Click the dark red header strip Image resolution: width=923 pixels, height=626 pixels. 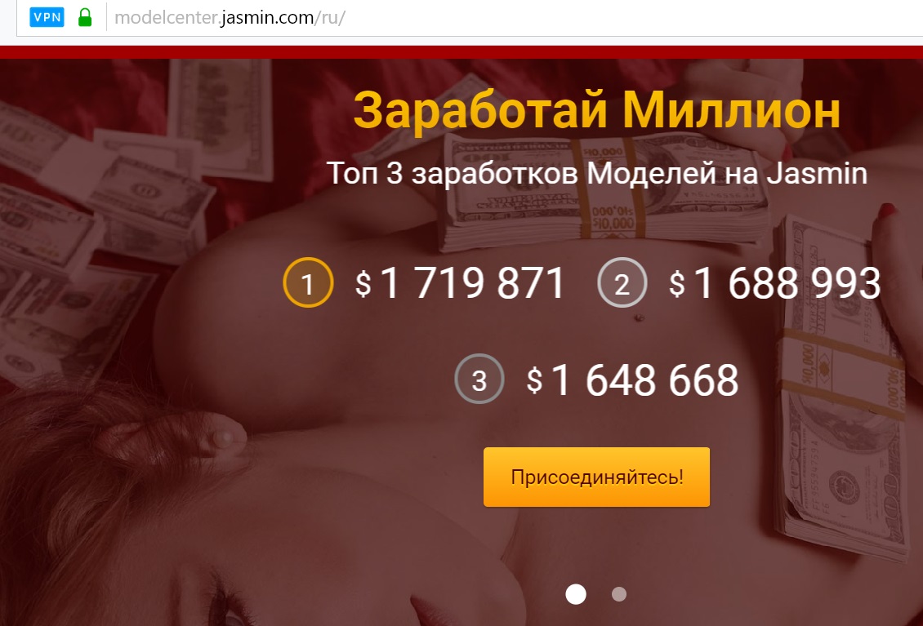click(x=461, y=52)
